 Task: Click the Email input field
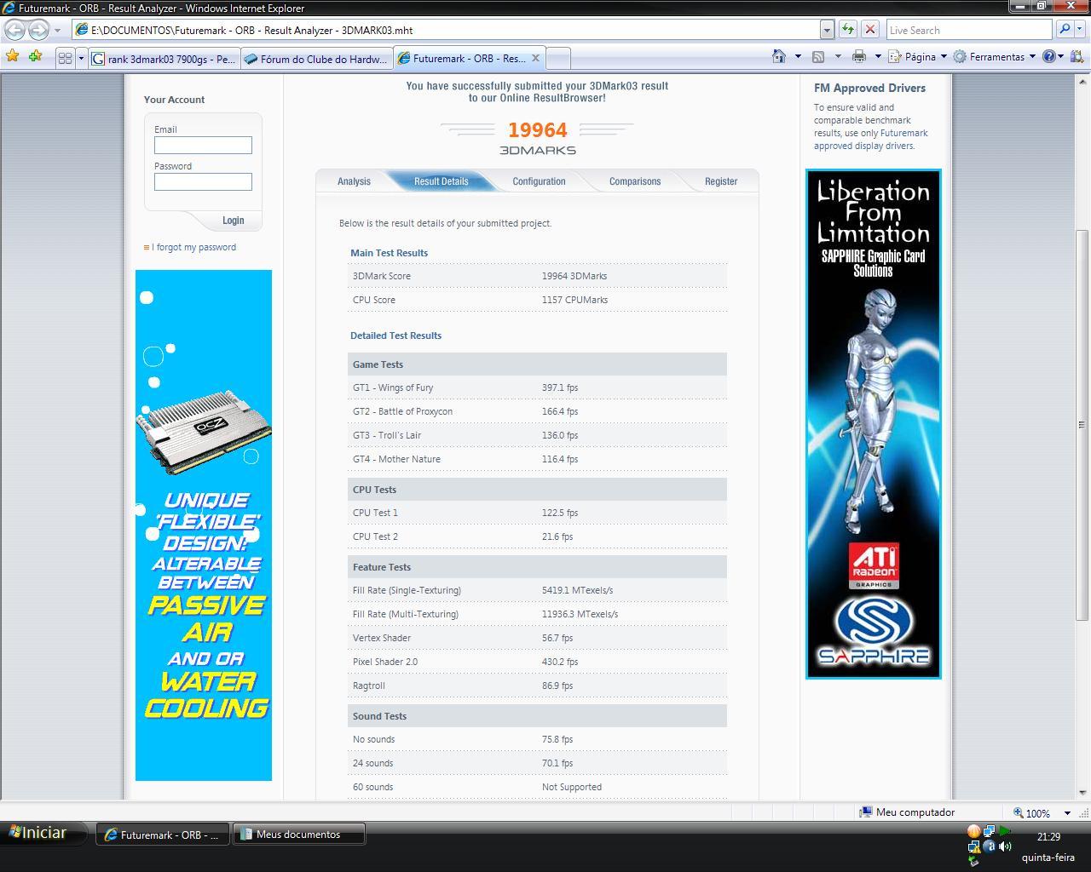(x=203, y=146)
